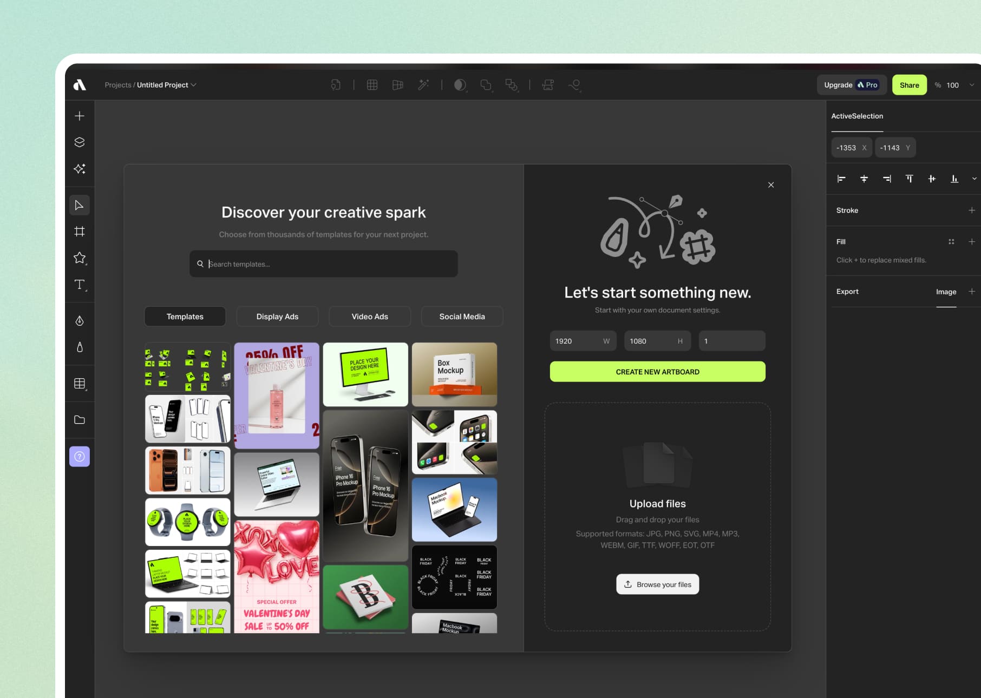This screenshot has height=698, width=981.
Task: Align selection horizontal centers
Action: coord(864,179)
